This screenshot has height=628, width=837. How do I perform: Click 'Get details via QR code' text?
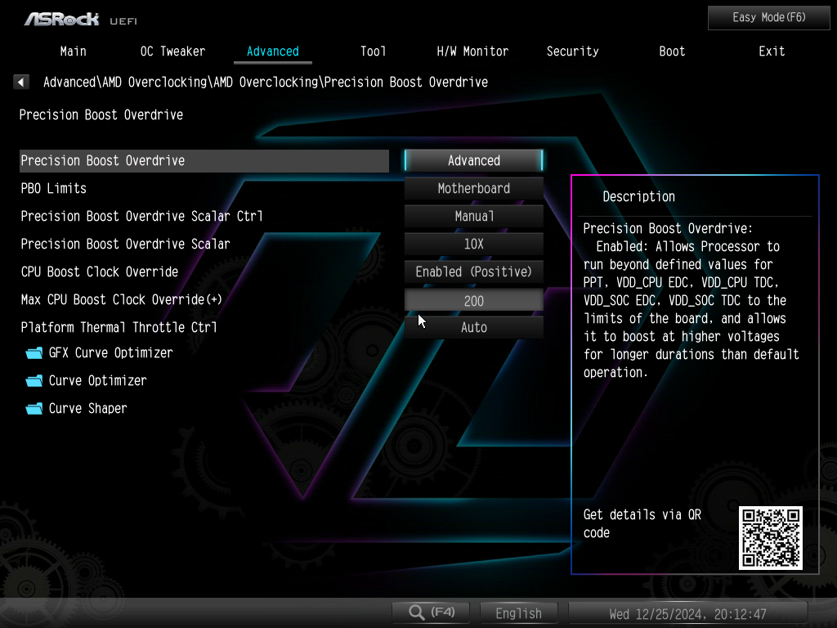click(x=642, y=523)
